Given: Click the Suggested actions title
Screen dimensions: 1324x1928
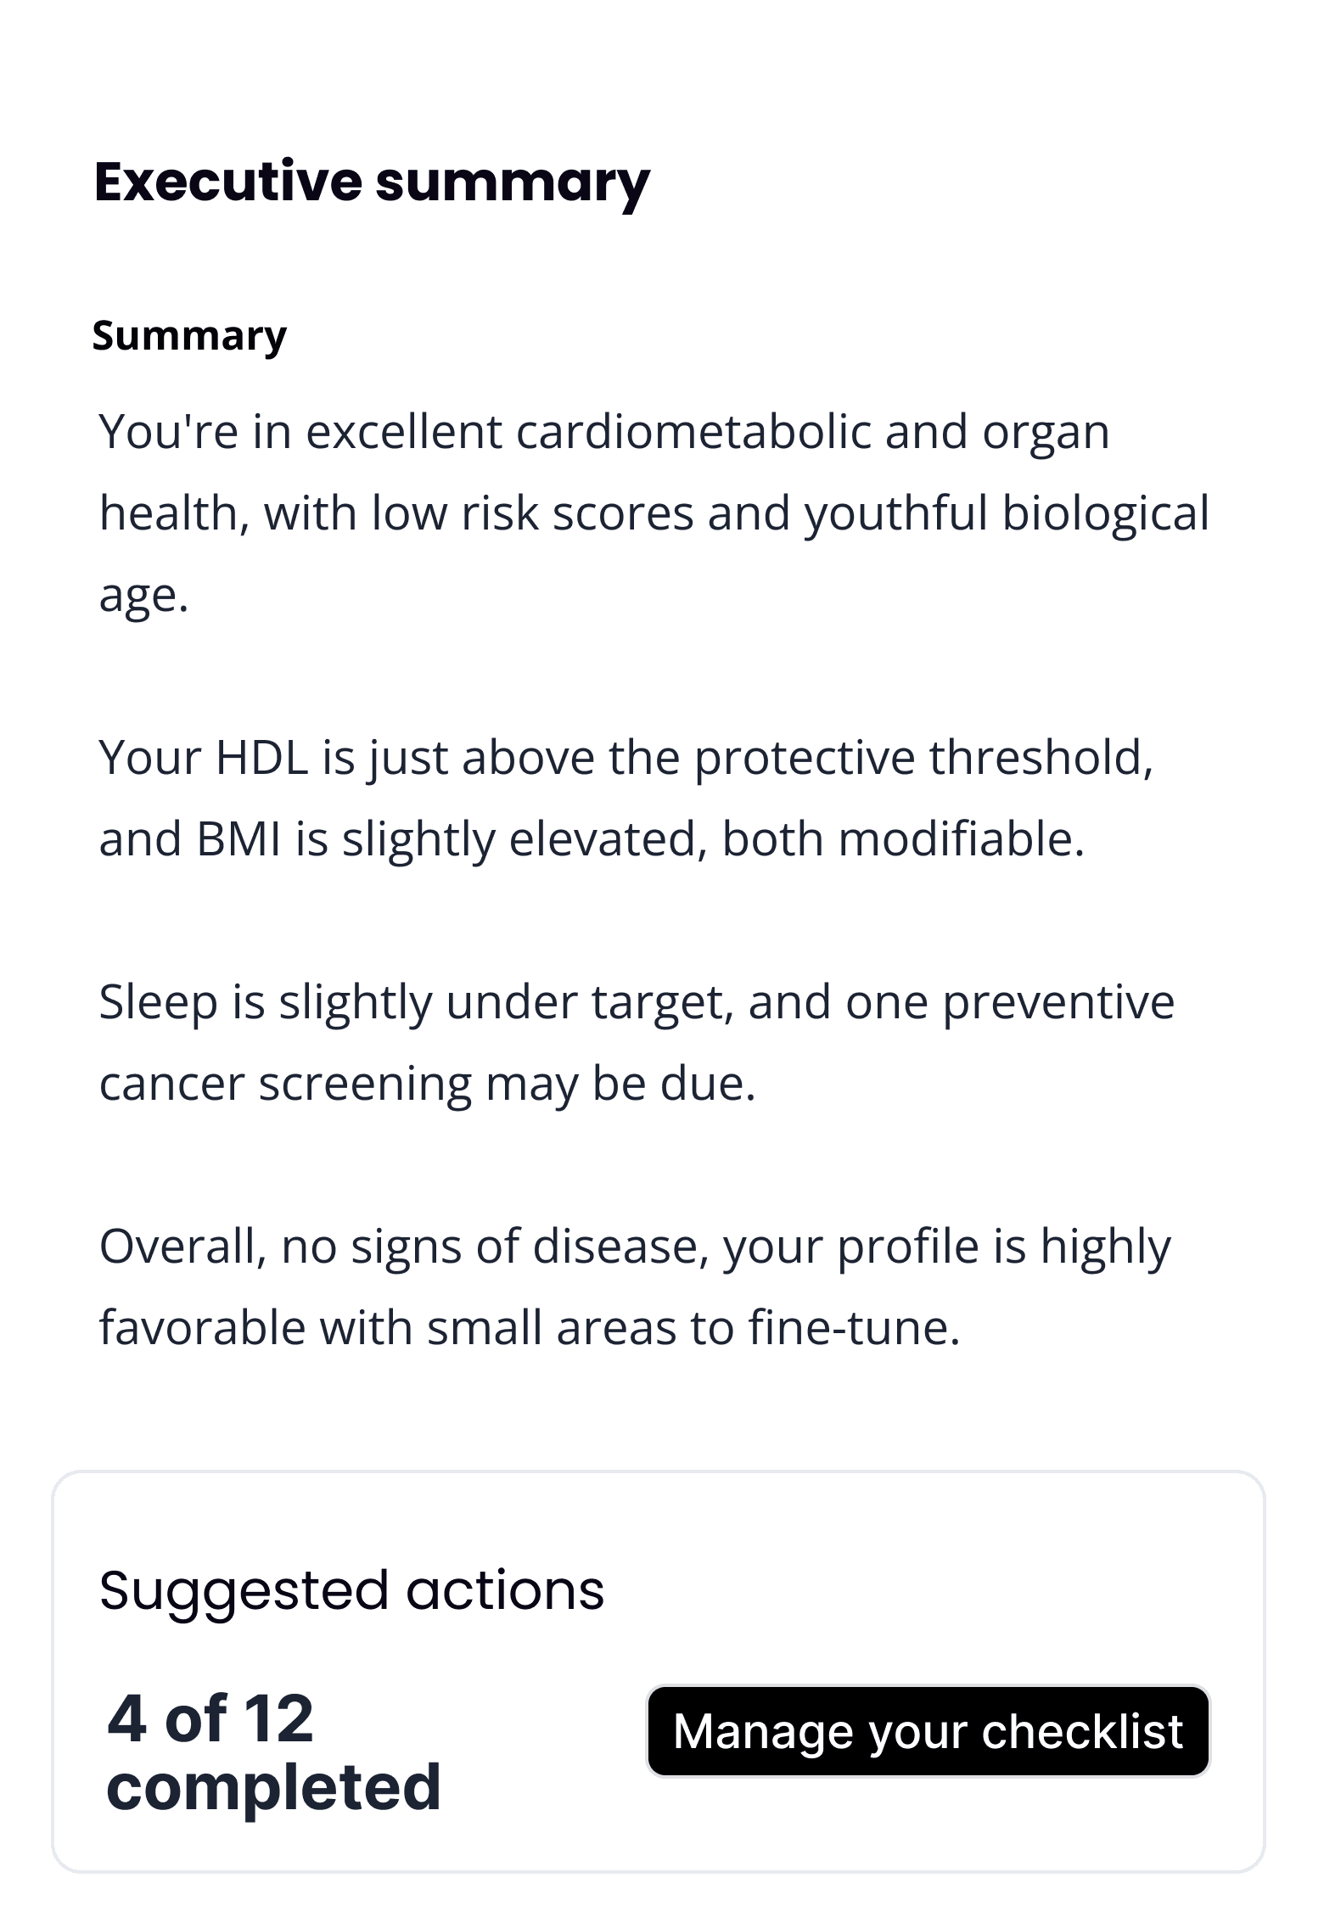Looking at the screenshot, I should point(351,1590).
